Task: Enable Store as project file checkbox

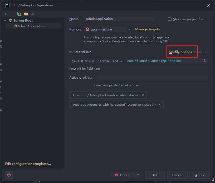Action: pyautogui.click(x=170, y=19)
